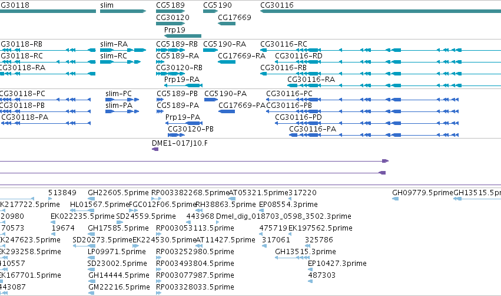
Task: Select the CG17669-RA transcript label
Action: [241, 56]
